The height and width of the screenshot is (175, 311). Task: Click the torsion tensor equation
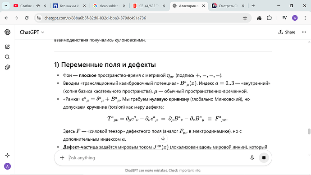(x=167, y=119)
